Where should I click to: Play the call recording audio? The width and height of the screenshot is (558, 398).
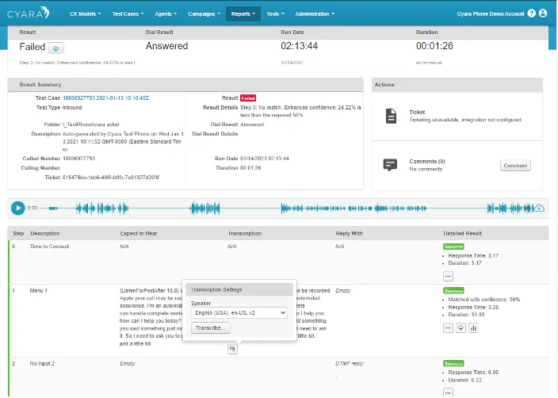[17, 209]
